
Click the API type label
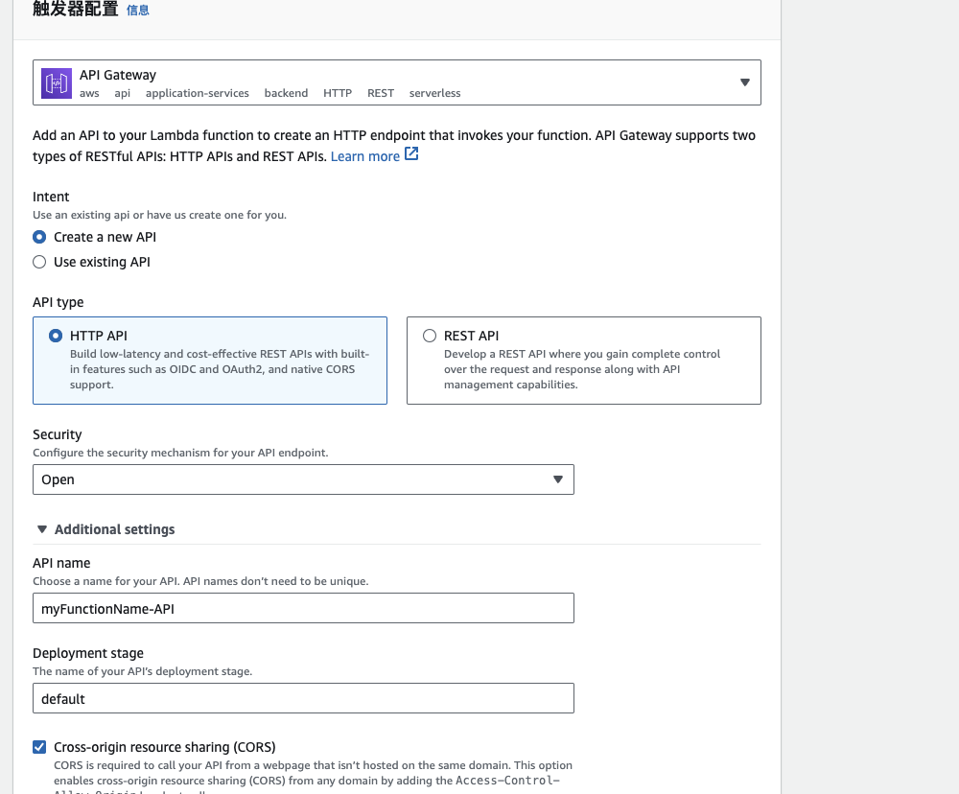point(58,302)
